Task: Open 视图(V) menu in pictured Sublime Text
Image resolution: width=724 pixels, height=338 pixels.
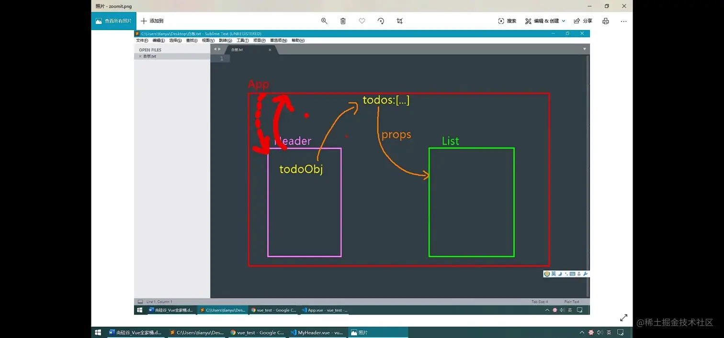Action: [208, 41]
